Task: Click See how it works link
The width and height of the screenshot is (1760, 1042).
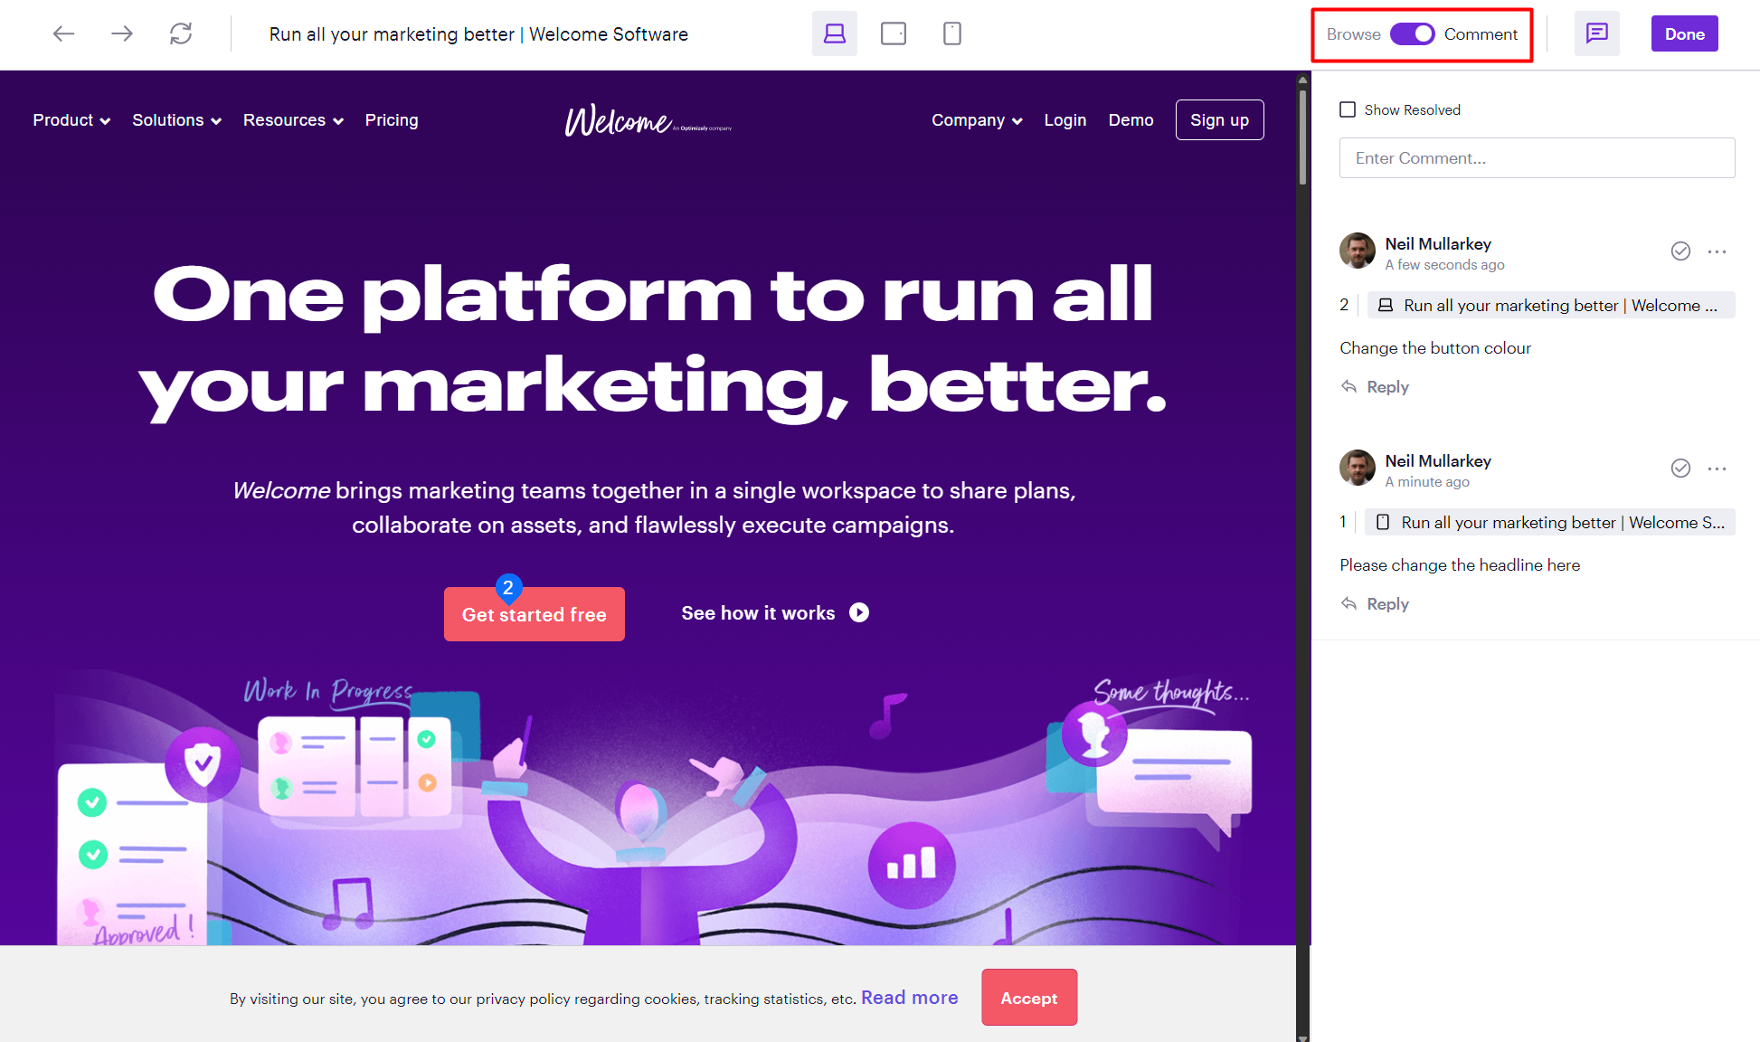Action: (x=758, y=613)
